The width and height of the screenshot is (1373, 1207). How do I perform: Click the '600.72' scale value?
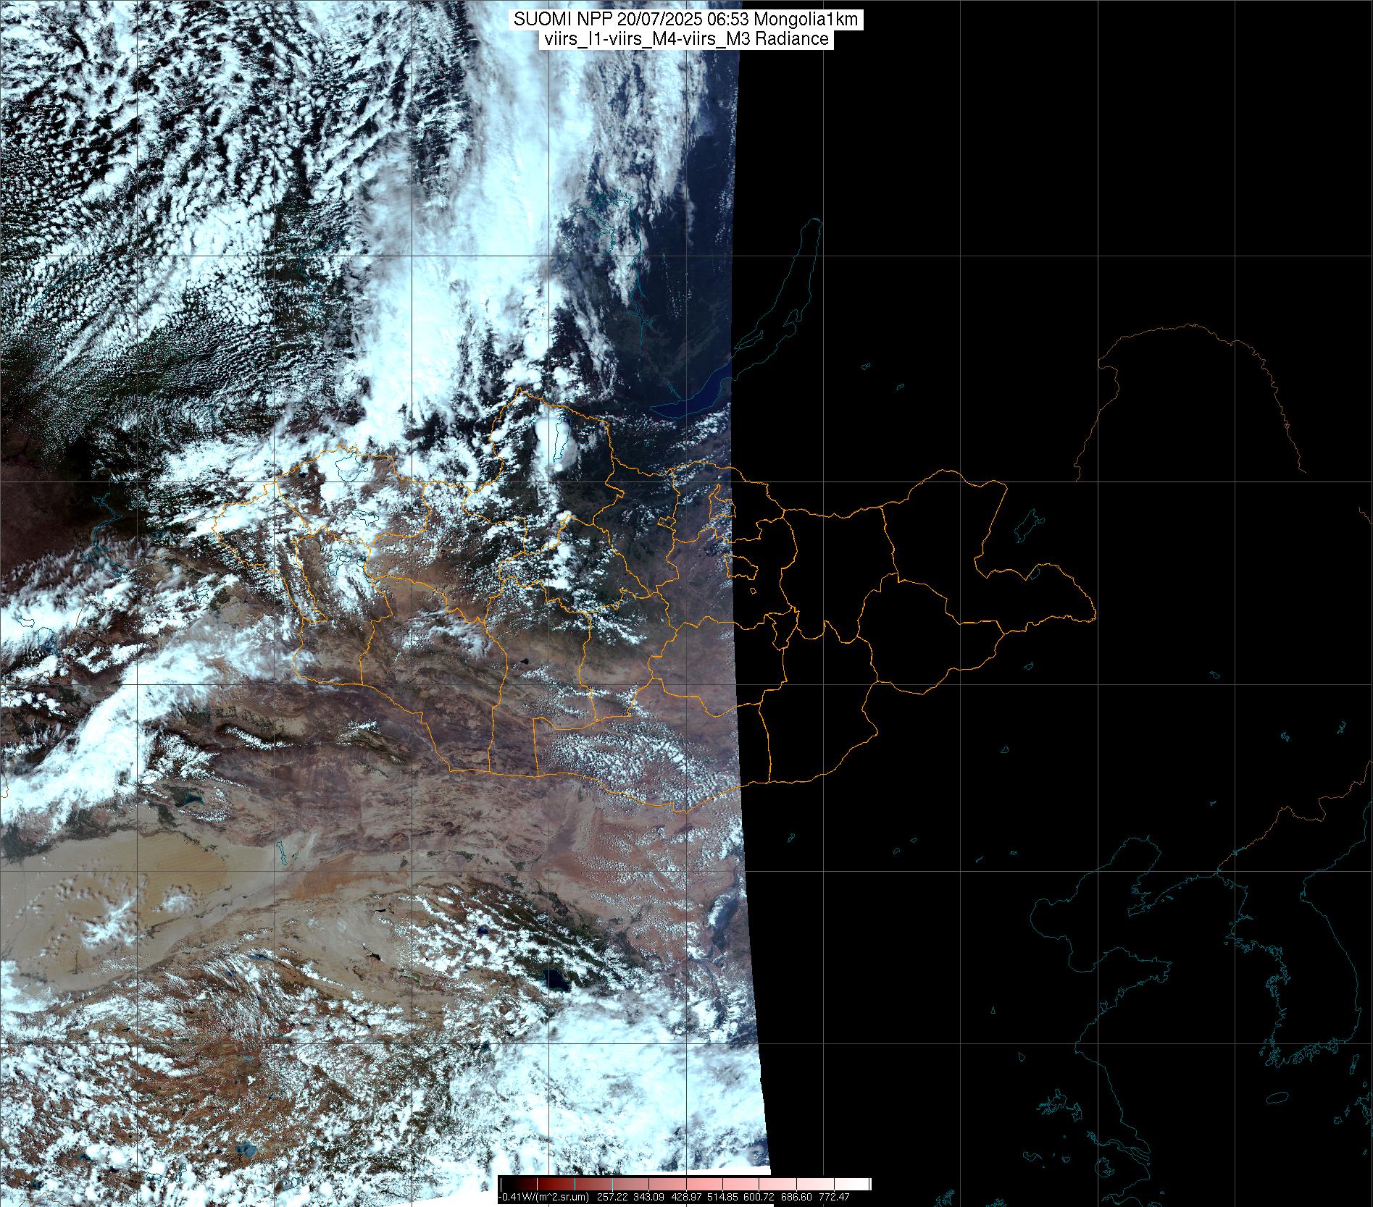tap(759, 1197)
